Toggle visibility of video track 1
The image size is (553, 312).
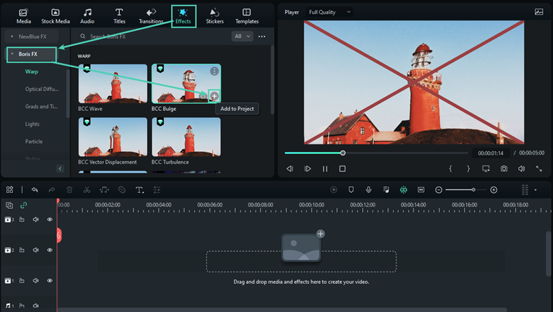(x=50, y=281)
